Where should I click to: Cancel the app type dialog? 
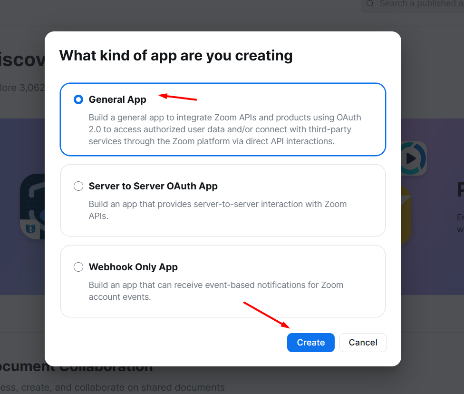tap(363, 343)
